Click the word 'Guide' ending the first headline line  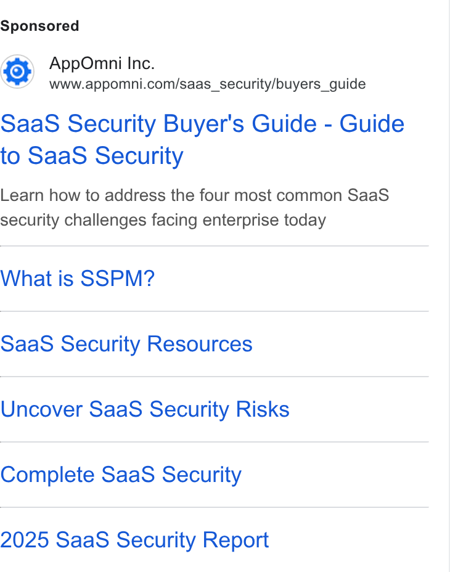[x=372, y=124]
